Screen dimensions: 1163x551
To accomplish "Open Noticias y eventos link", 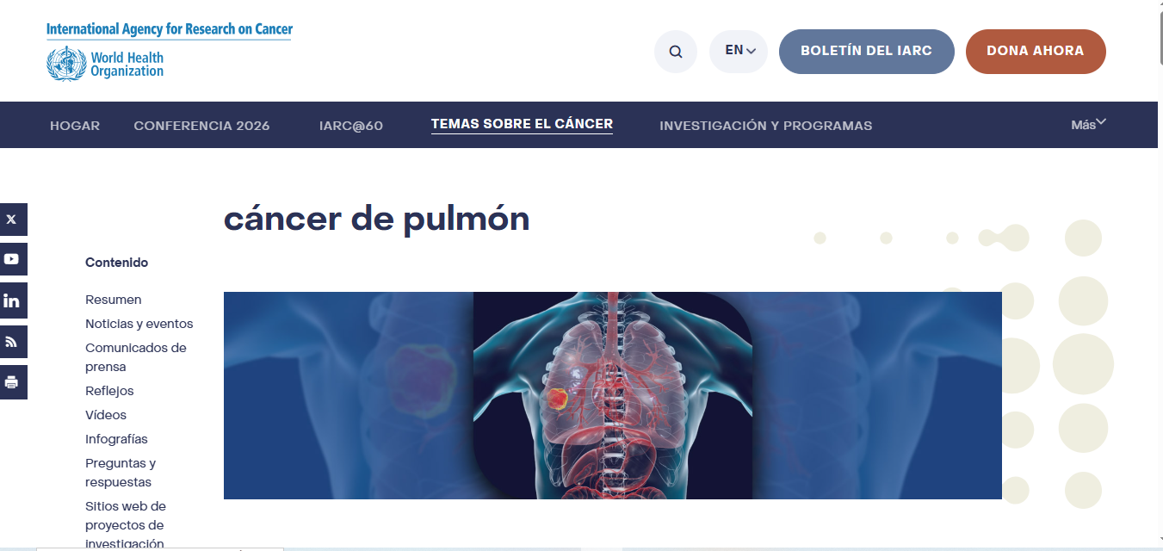I will pyautogui.click(x=139, y=324).
